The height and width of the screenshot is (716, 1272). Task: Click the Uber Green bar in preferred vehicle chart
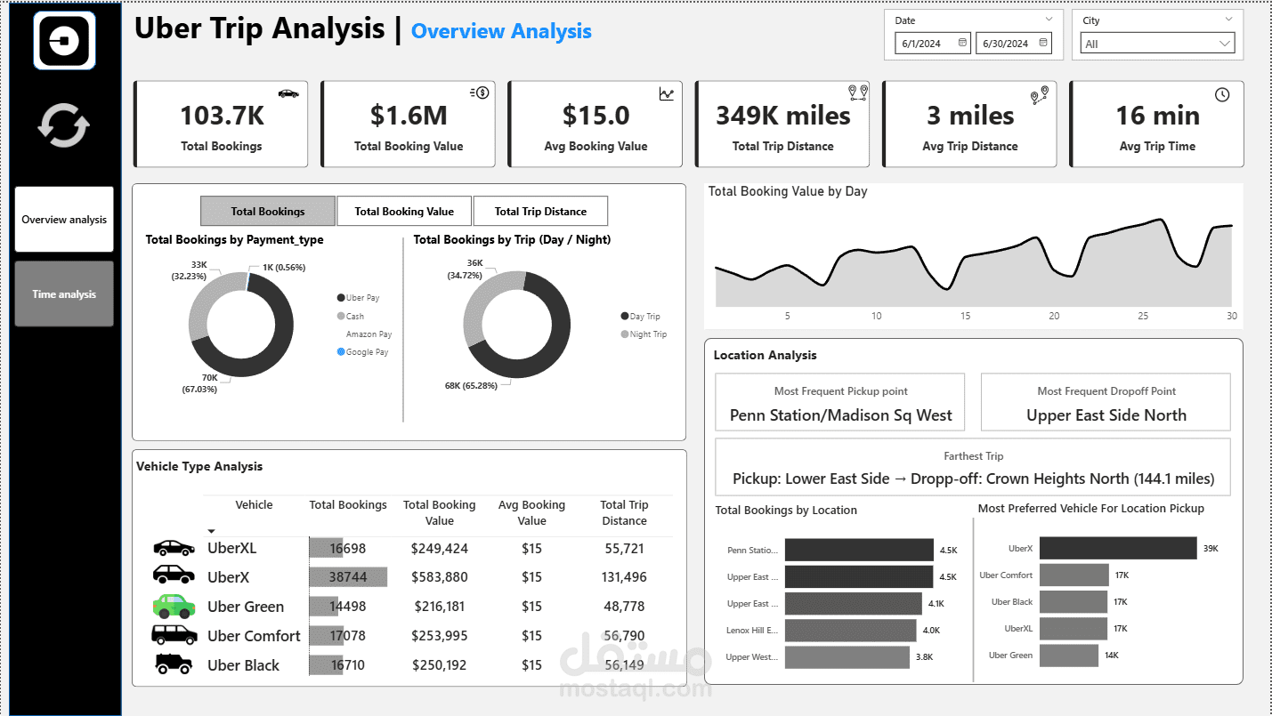click(x=1068, y=655)
